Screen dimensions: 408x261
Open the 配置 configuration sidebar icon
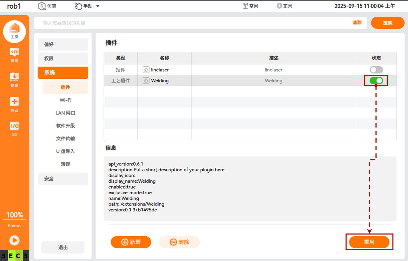14,79
